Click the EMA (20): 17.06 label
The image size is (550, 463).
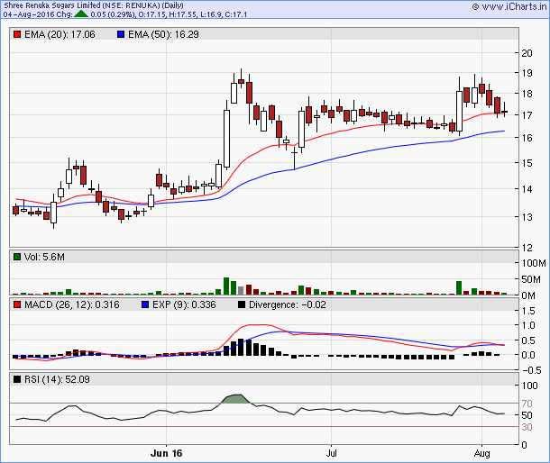[60, 34]
